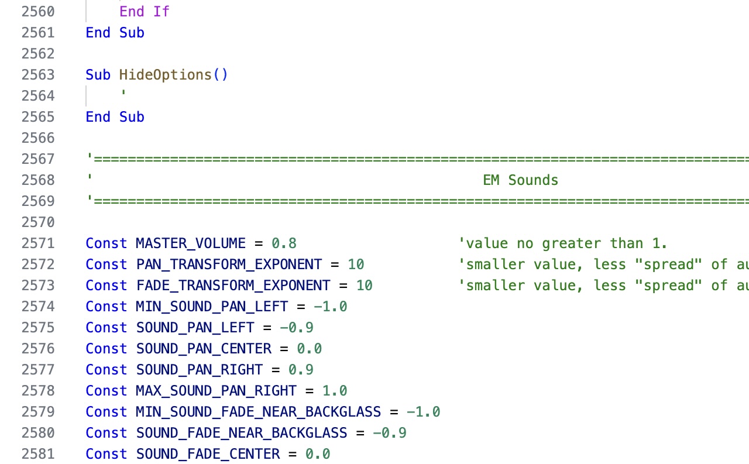Viewport: 749px width, 464px height.
Task: Click the 'EM Sounds' comment heading
Action: pyautogui.click(x=521, y=180)
